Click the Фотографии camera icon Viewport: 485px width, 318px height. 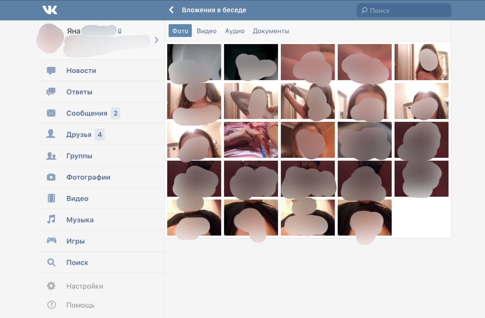pos(51,177)
